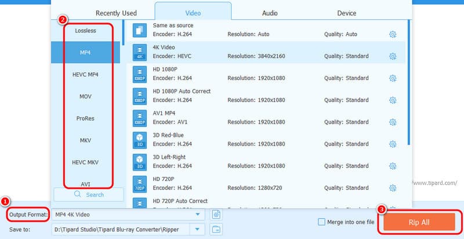Select the 4K Video preset name

[164, 48]
